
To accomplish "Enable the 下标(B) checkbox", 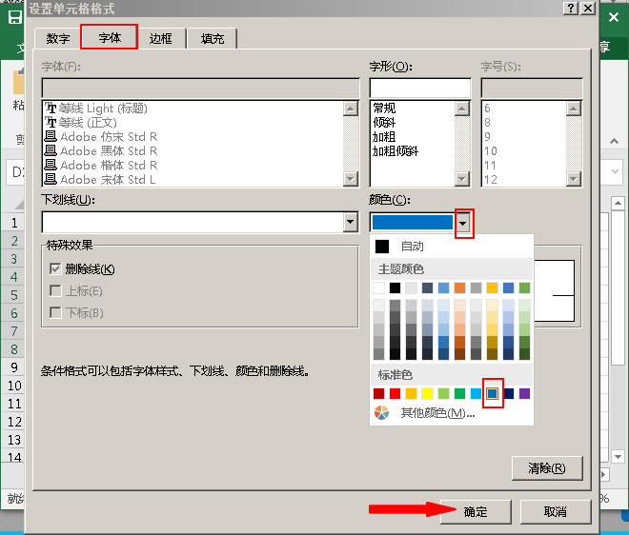I will click(55, 312).
